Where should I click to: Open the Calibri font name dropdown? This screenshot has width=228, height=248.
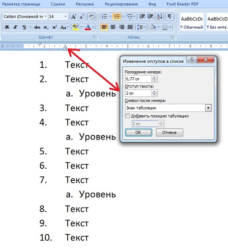pyautogui.click(x=46, y=17)
